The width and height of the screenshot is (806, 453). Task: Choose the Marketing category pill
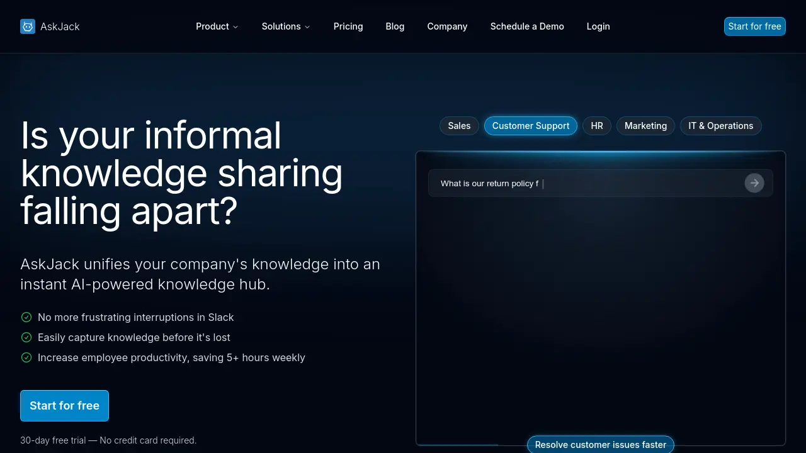pyautogui.click(x=645, y=126)
